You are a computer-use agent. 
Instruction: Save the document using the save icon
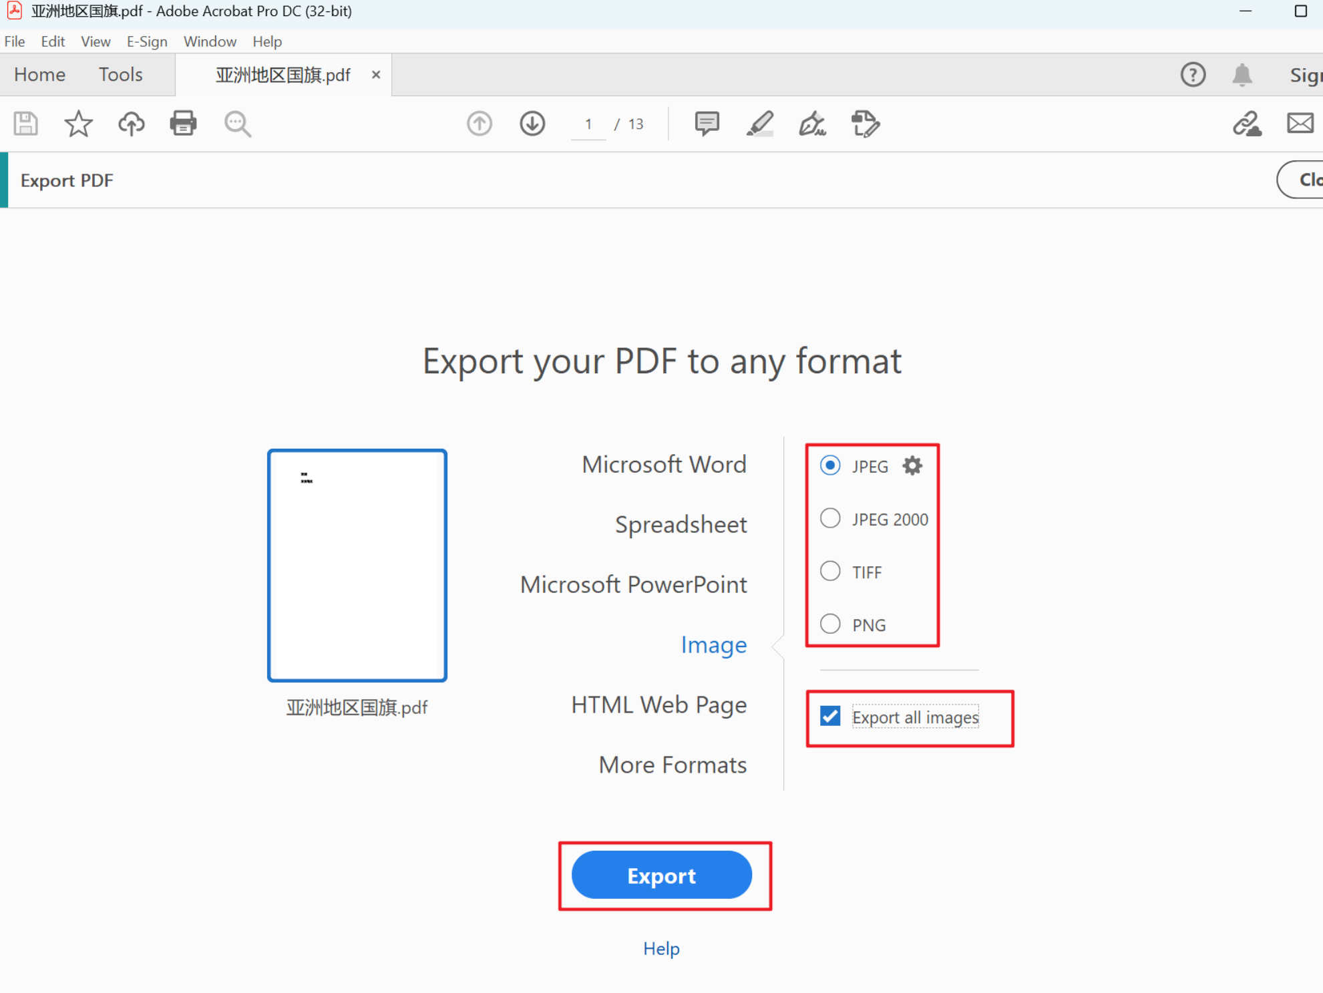pos(25,124)
